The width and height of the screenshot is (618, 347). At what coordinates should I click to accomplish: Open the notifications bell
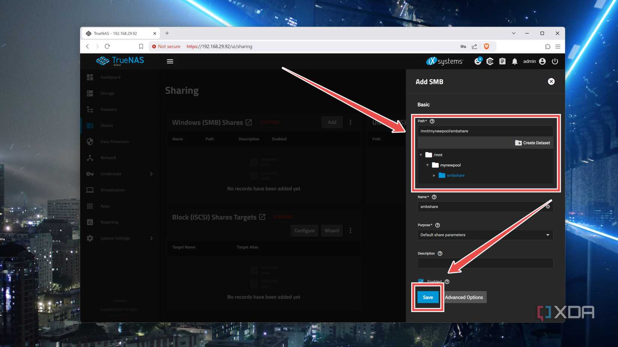pos(514,61)
